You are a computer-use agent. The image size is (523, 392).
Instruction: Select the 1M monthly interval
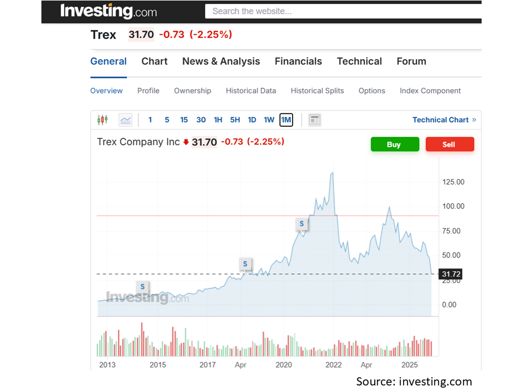(x=286, y=120)
